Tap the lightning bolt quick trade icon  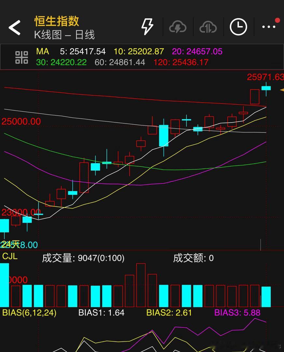pos(147,27)
